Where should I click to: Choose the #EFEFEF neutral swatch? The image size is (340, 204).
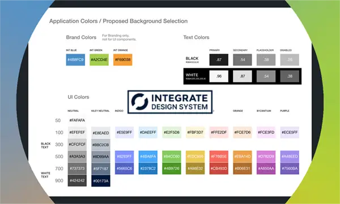point(77,132)
